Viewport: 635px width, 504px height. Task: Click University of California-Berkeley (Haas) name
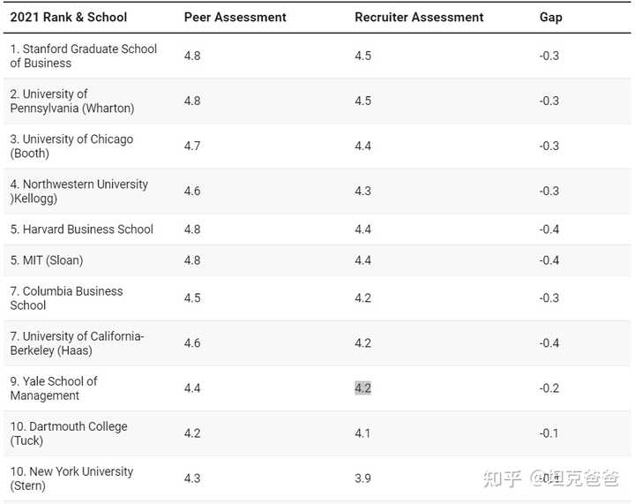tap(77, 343)
